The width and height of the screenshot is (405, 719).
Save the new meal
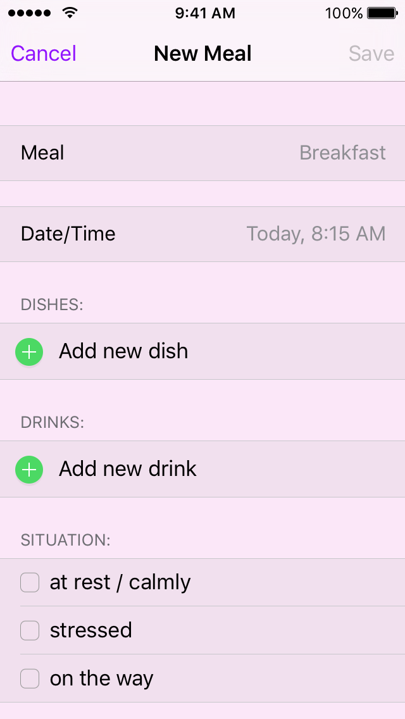click(x=371, y=54)
